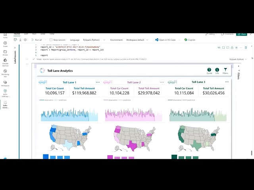Open the cell language PySpark (Python) dropdown
Viewport: 254px width, 190px height.
click(238, 59)
